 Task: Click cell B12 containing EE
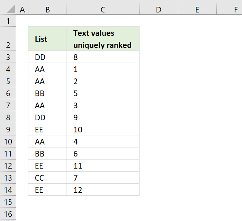[x=48, y=166]
